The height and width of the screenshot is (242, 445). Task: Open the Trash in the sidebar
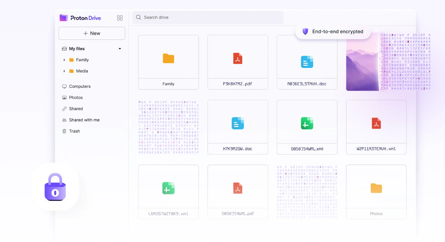coord(74,131)
